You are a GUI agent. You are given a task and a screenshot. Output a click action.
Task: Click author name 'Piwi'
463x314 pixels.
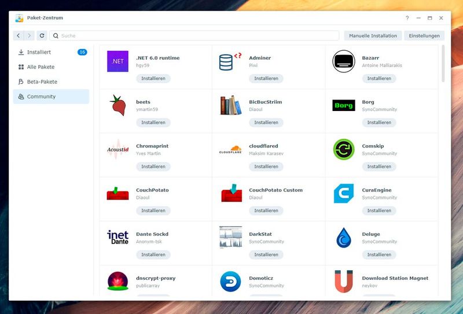(x=253, y=65)
